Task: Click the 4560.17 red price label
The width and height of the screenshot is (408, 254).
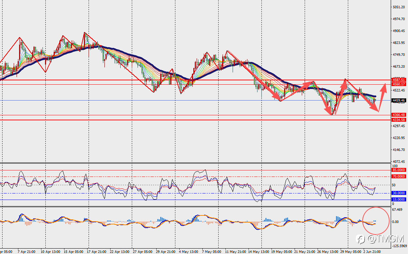Action: click(399, 84)
